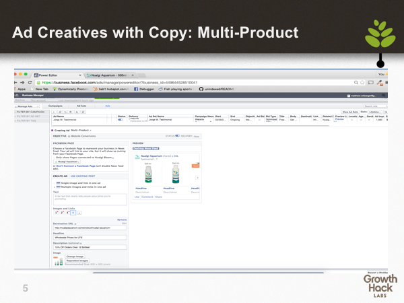Open the hubspot bookmark
Screen dimensions: 404x303
(x=111, y=89)
